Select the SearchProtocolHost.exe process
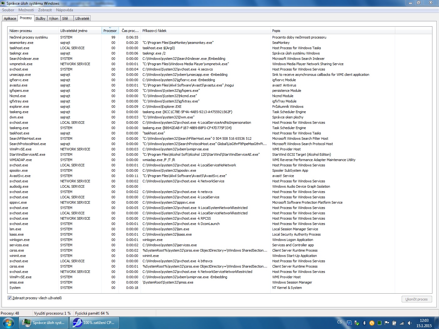Screen dimensions: 439x329 (219, 144)
